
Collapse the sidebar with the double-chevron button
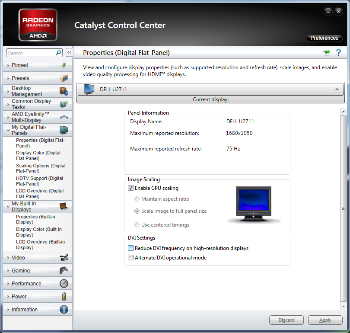pyautogui.click(x=69, y=53)
